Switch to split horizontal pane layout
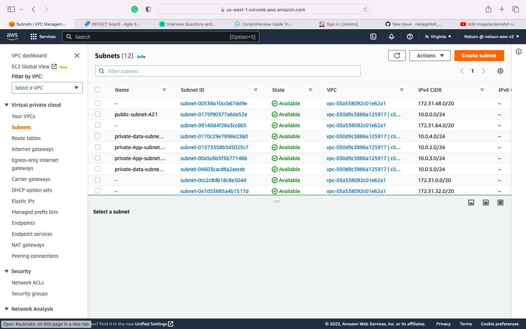This screenshot has height=329, width=526. click(x=471, y=202)
